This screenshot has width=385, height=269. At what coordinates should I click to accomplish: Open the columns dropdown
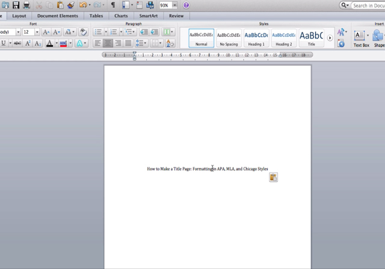click(168, 32)
